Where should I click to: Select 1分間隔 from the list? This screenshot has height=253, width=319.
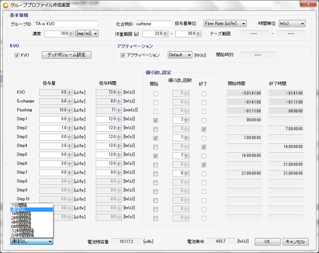31,205
